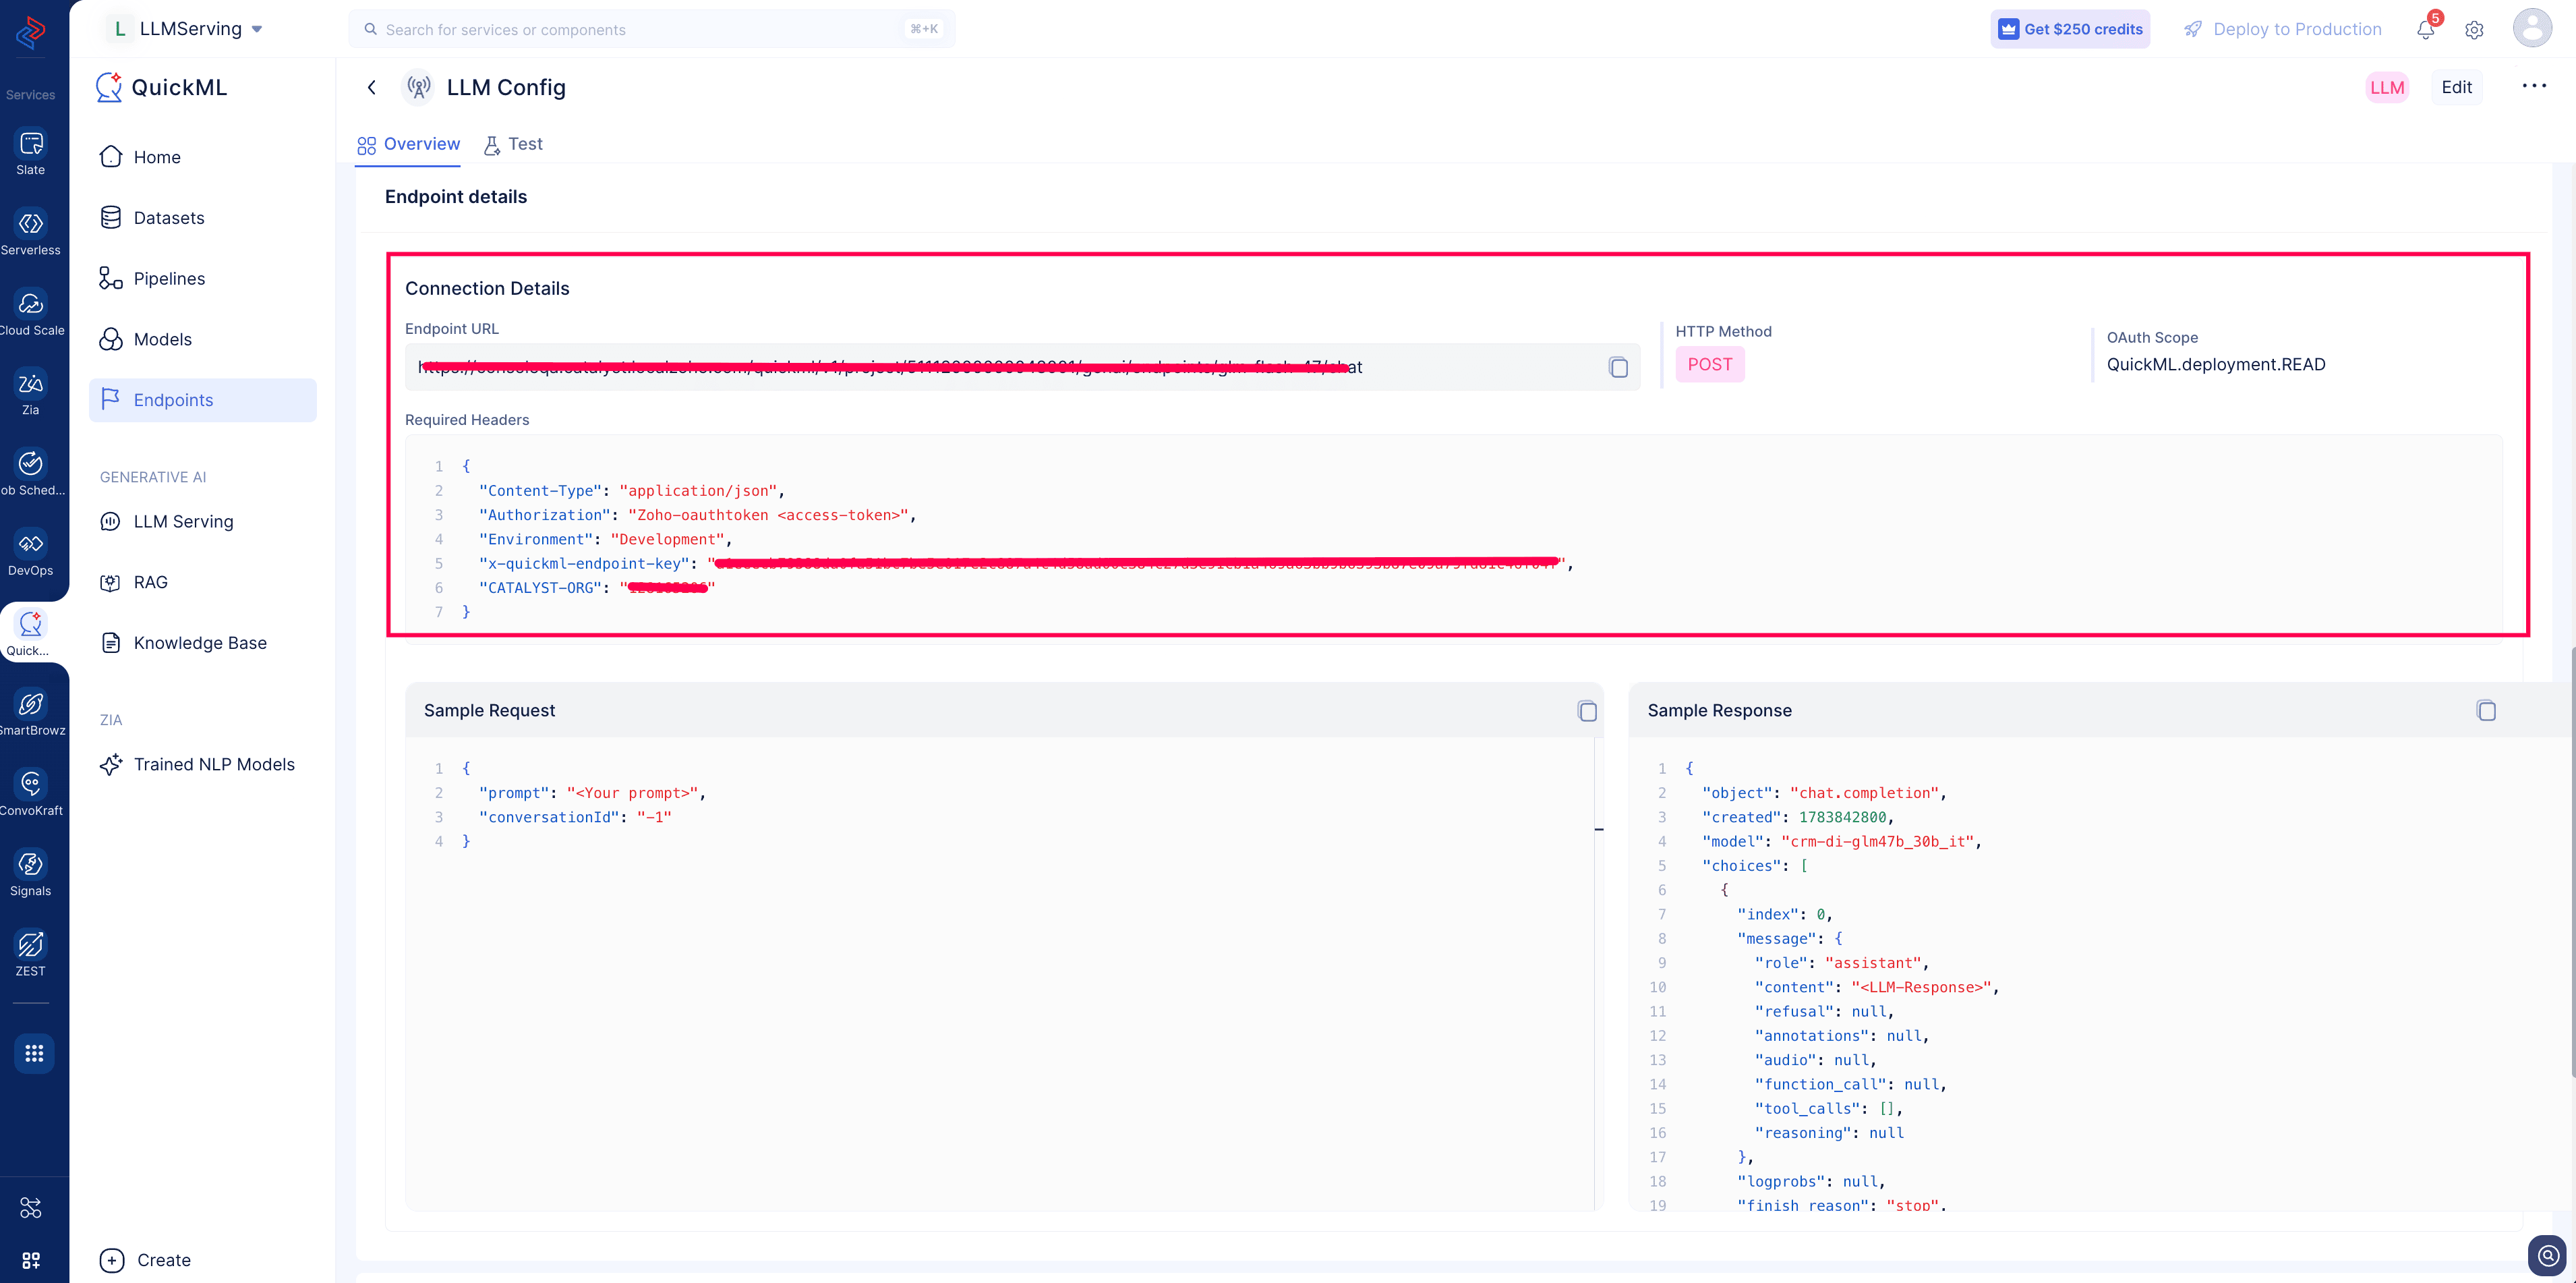Click the "Environment" header line

605,539
